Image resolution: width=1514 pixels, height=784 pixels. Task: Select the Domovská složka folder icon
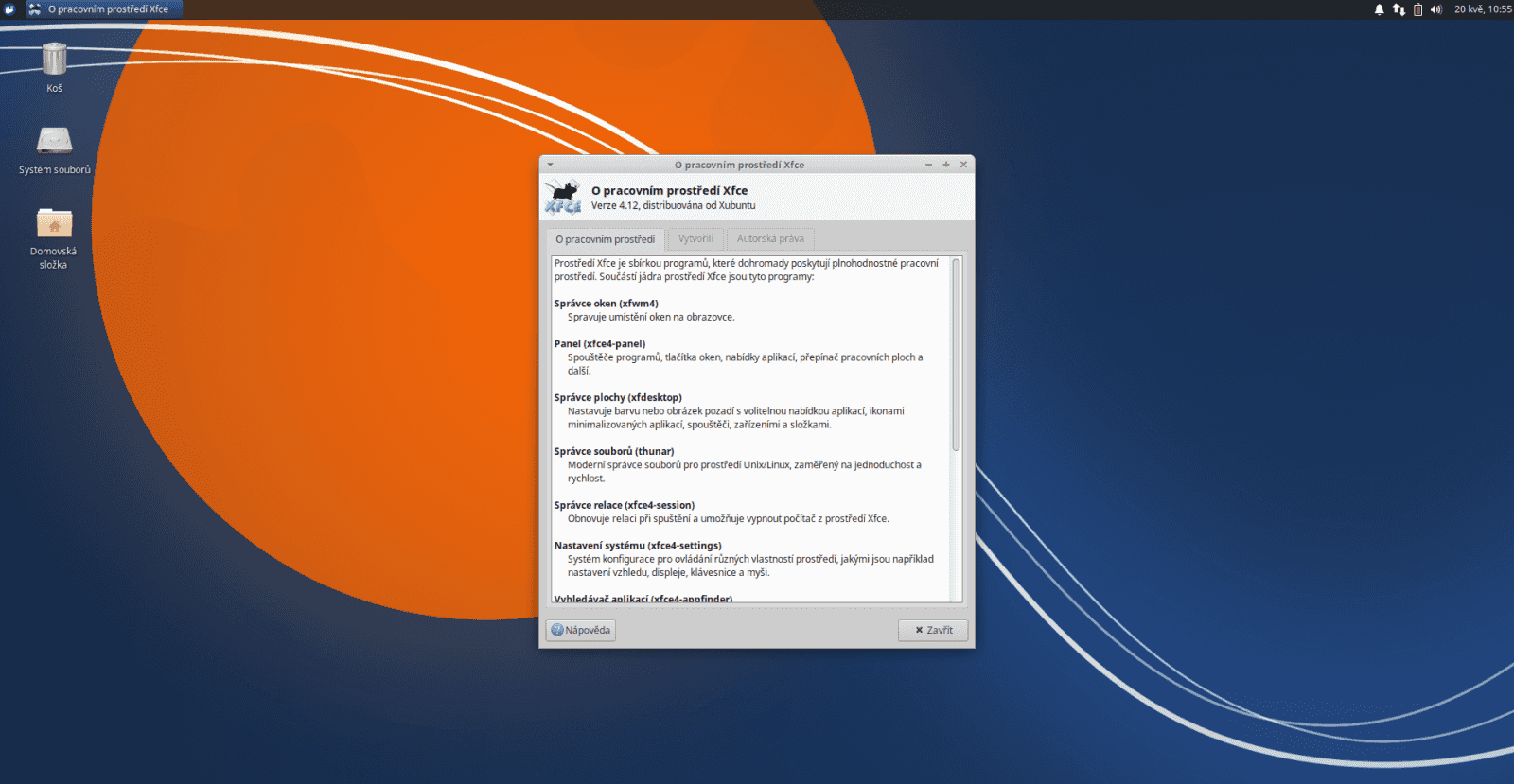[54, 223]
